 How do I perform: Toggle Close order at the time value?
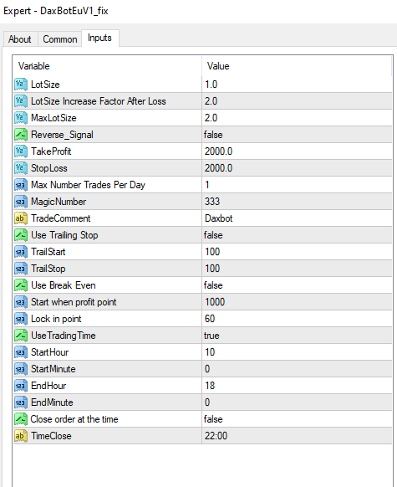pos(297,419)
